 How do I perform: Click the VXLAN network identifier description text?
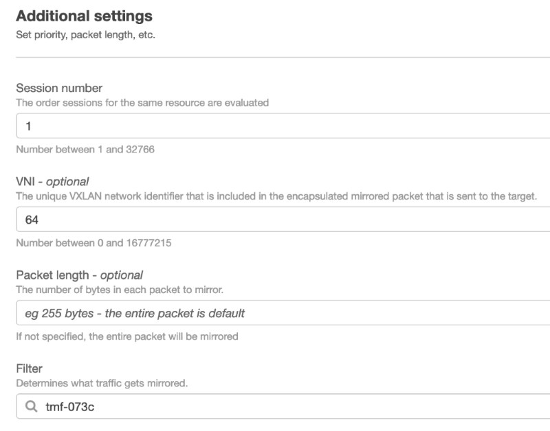276,196
